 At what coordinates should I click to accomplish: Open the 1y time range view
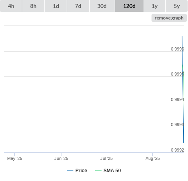155,6
